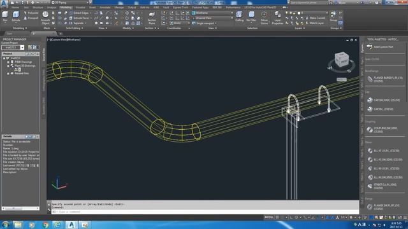Expand the Modify panel flyout
Image resolution: width=408 pixels, height=229 pixels.
tap(128, 28)
